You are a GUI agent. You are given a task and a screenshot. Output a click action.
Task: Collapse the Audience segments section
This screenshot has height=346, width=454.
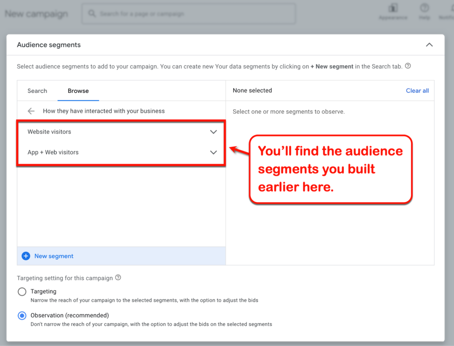pyautogui.click(x=429, y=45)
